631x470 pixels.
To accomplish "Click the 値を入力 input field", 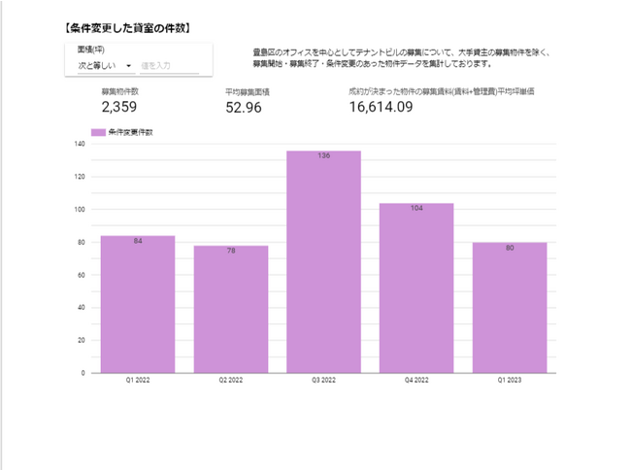I will point(169,66).
